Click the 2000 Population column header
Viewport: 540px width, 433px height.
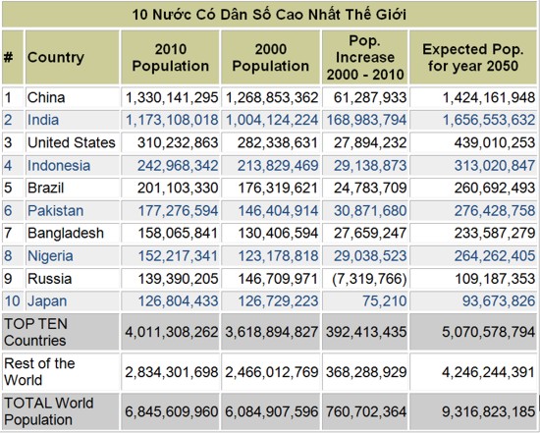click(271, 58)
